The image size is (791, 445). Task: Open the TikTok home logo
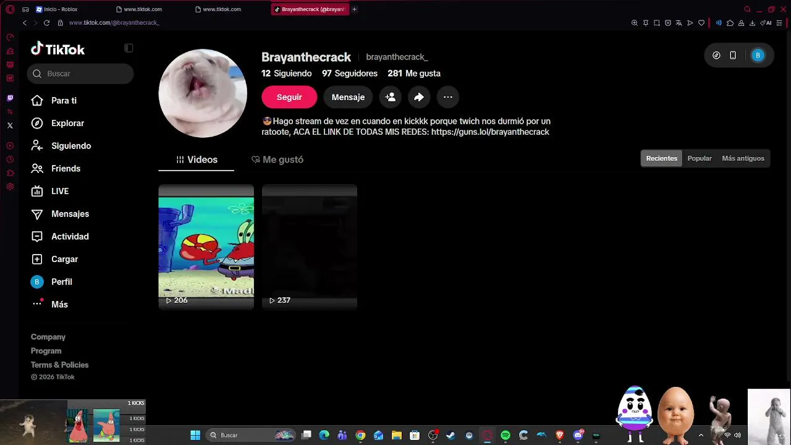coord(57,49)
